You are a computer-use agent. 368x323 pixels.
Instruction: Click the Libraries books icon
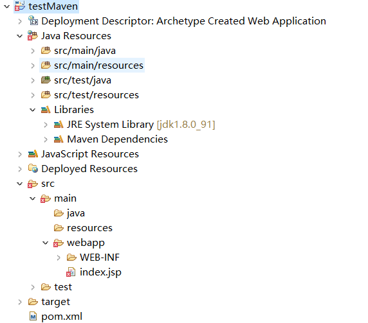[x=46, y=110]
